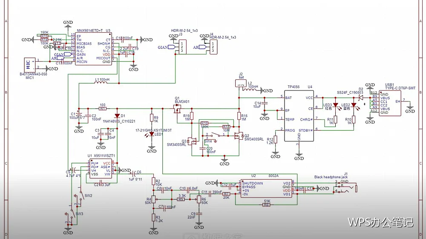Select the R6 50K potentiometer
Screen dimensions: 426x239
199,200
